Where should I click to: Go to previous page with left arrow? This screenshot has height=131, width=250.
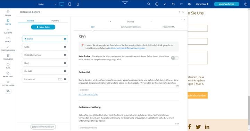click(110, 21)
